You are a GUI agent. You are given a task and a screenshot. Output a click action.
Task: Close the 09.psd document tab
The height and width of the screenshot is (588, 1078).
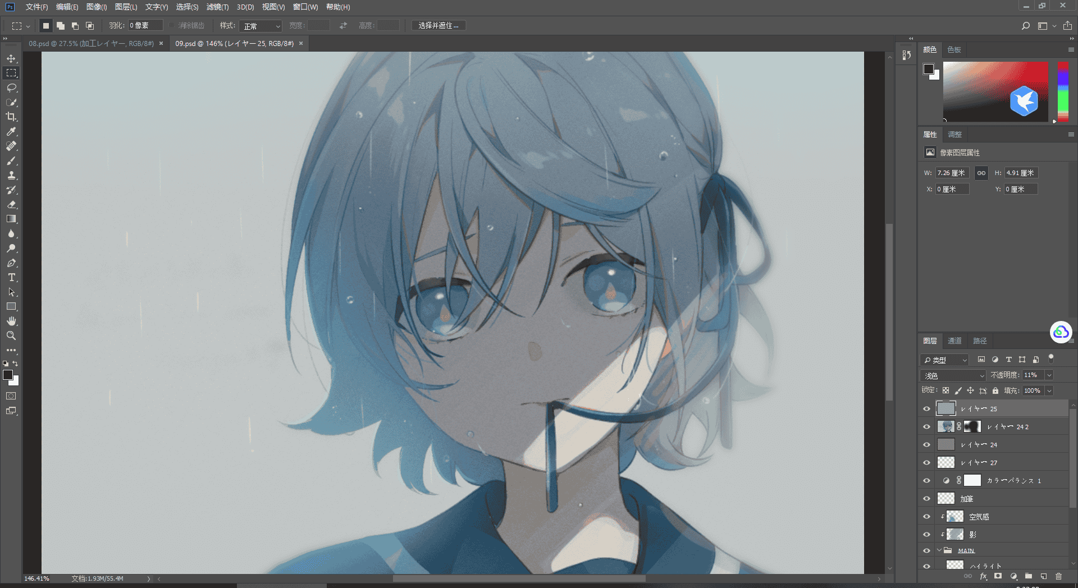point(301,43)
